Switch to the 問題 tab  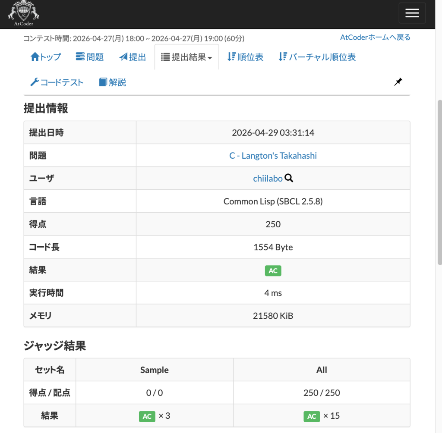(x=93, y=56)
